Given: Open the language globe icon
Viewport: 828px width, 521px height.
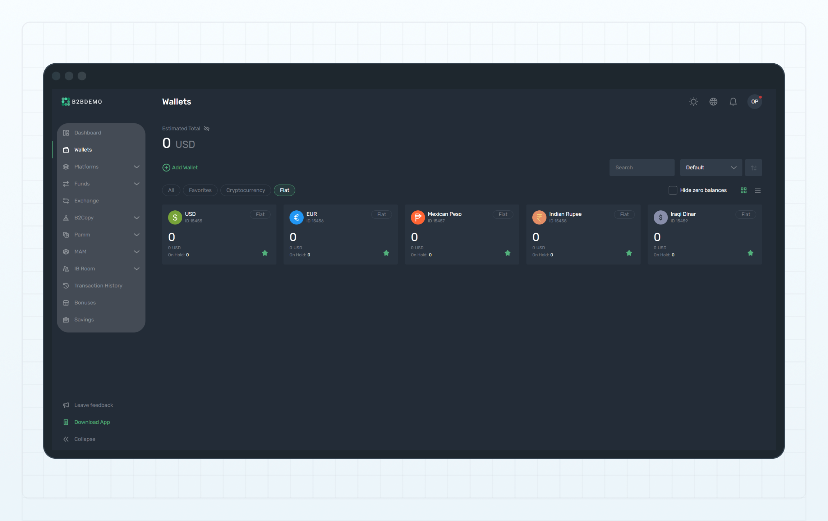Looking at the screenshot, I should (x=713, y=102).
